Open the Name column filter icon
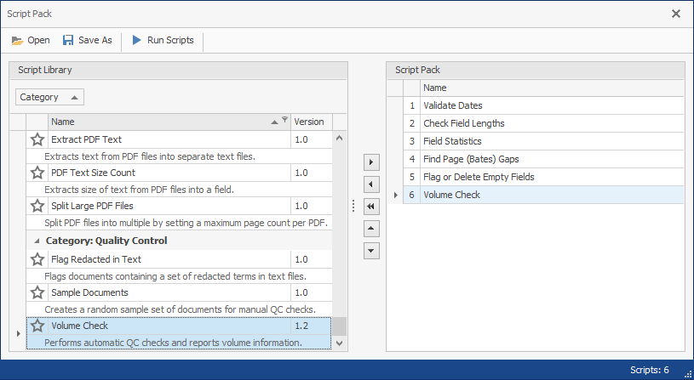 click(285, 121)
